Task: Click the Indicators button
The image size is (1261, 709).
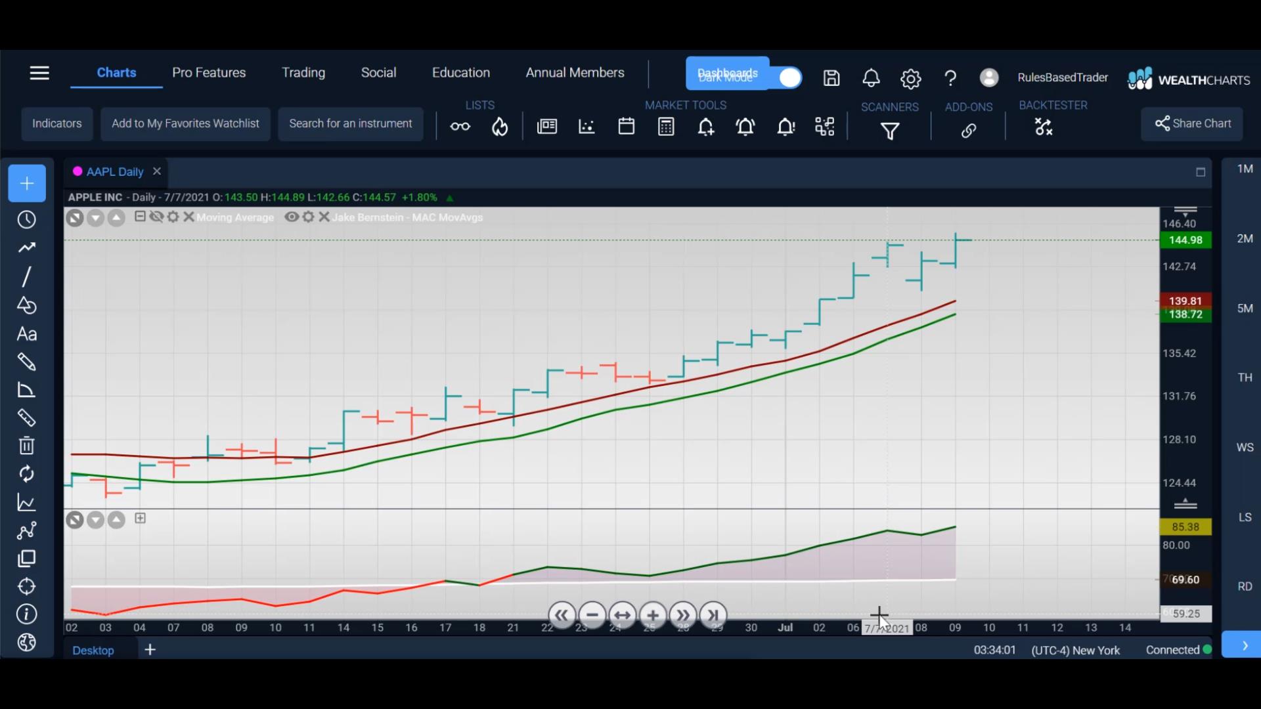Action: coord(57,124)
